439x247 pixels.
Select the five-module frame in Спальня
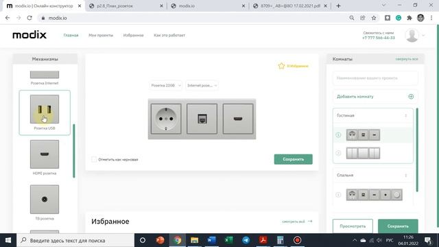pyautogui.click(x=375, y=195)
